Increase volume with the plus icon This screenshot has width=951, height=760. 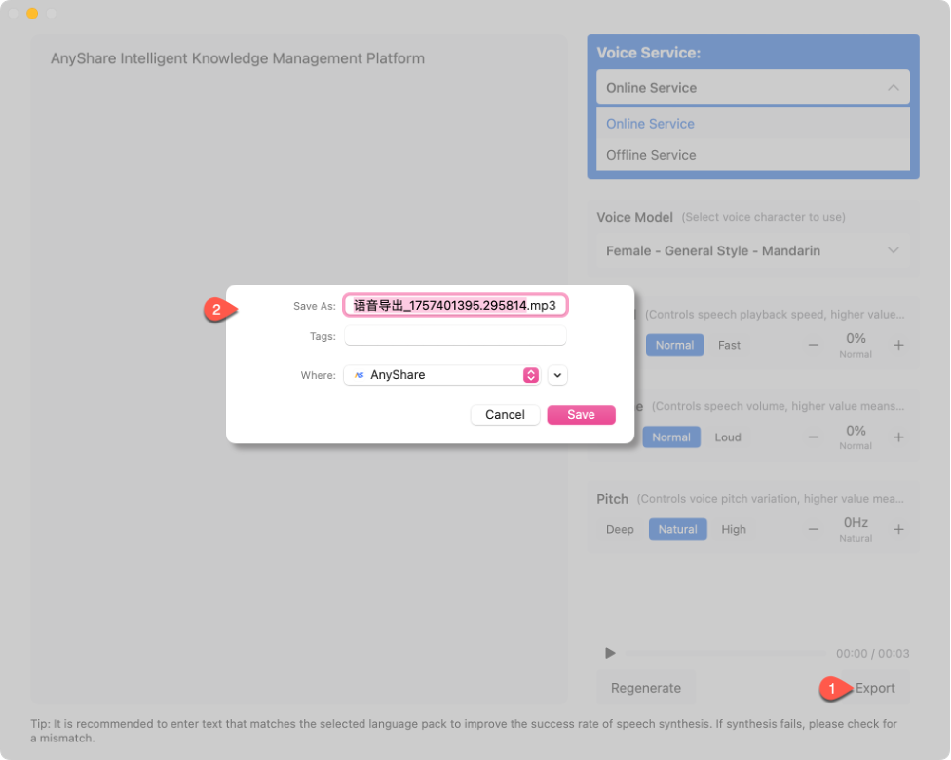pyautogui.click(x=898, y=437)
